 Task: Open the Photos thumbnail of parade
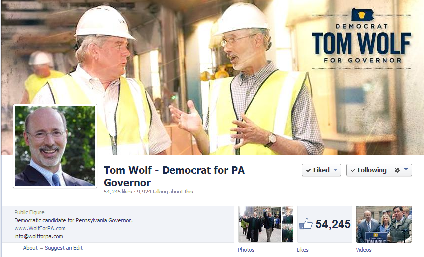pos(265,224)
